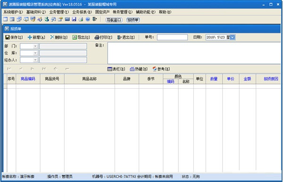Jump to last record navigation arrow
The height and width of the screenshot is (182, 283).
point(44,69)
